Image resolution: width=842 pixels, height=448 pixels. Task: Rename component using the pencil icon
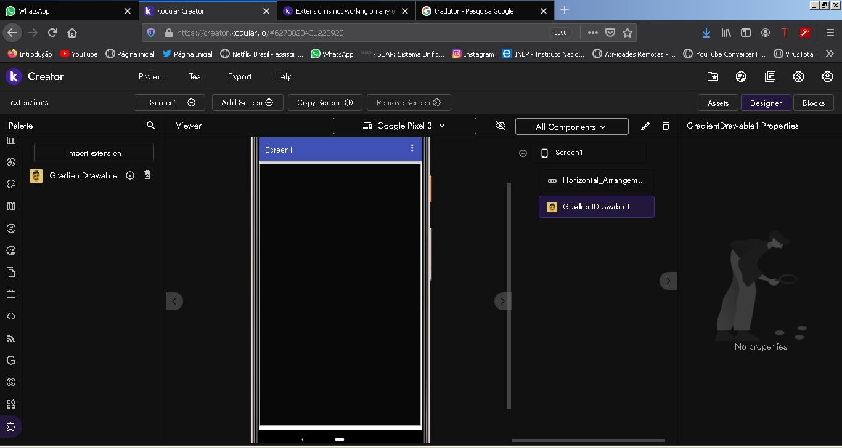point(645,126)
